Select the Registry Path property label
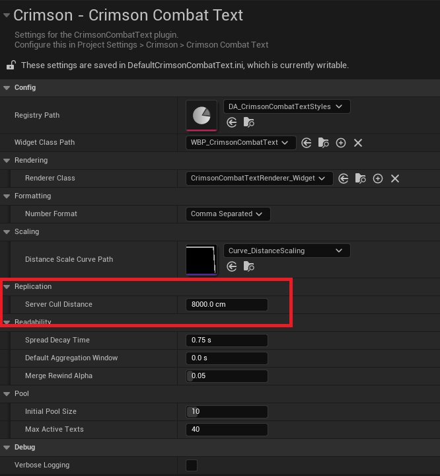 click(37, 115)
